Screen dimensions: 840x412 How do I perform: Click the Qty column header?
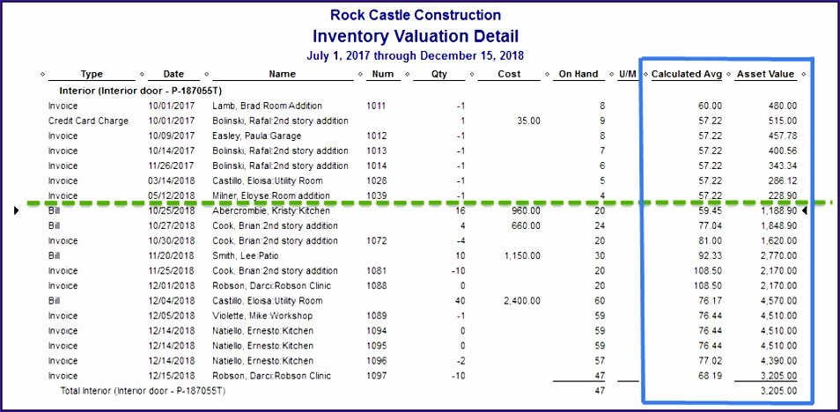point(438,75)
